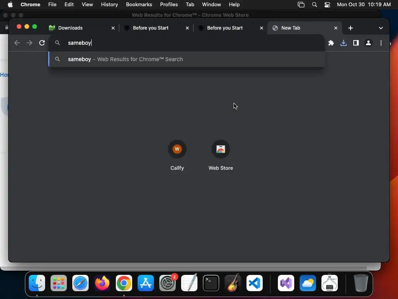Open System Settings from the dock
The height and width of the screenshot is (299, 398).
click(x=168, y=283)
